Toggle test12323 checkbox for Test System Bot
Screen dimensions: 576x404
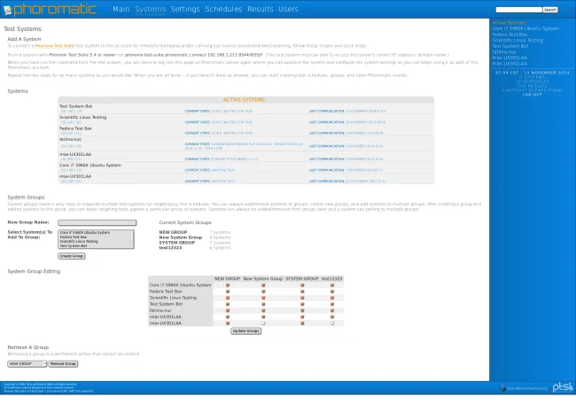(332, 304)
